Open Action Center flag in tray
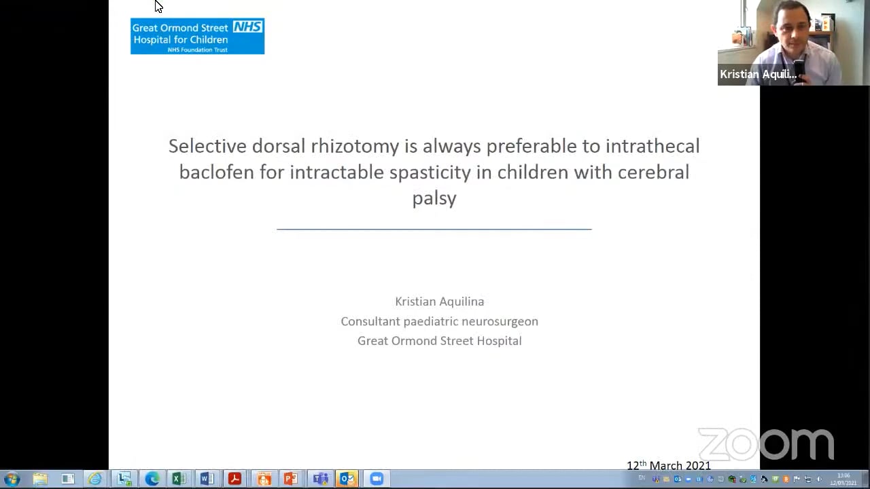 point(797,479)
